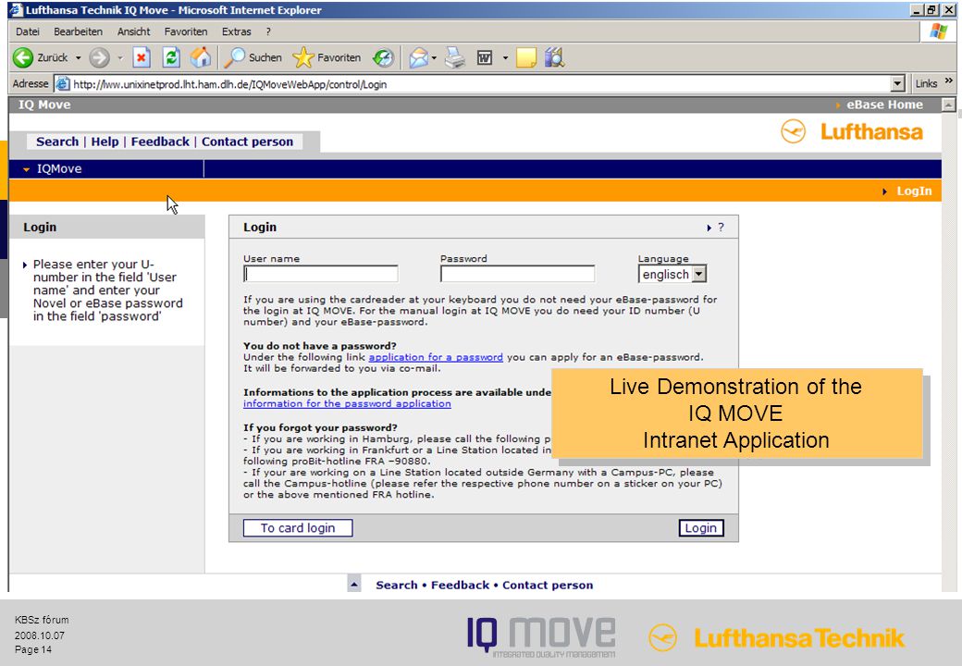Follow the 'information for the password application' link
Viewport: 962px width, 666px height.
(347, 403)
